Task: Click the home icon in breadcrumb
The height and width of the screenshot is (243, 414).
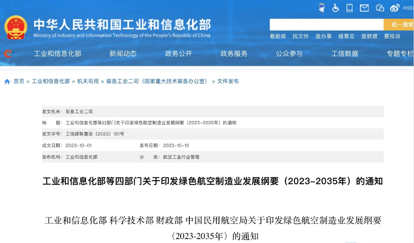Action: (x=7, y=82)
